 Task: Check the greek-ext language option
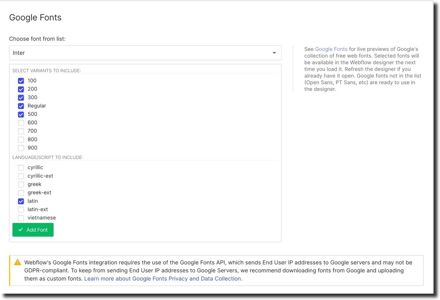coord(21,192)
